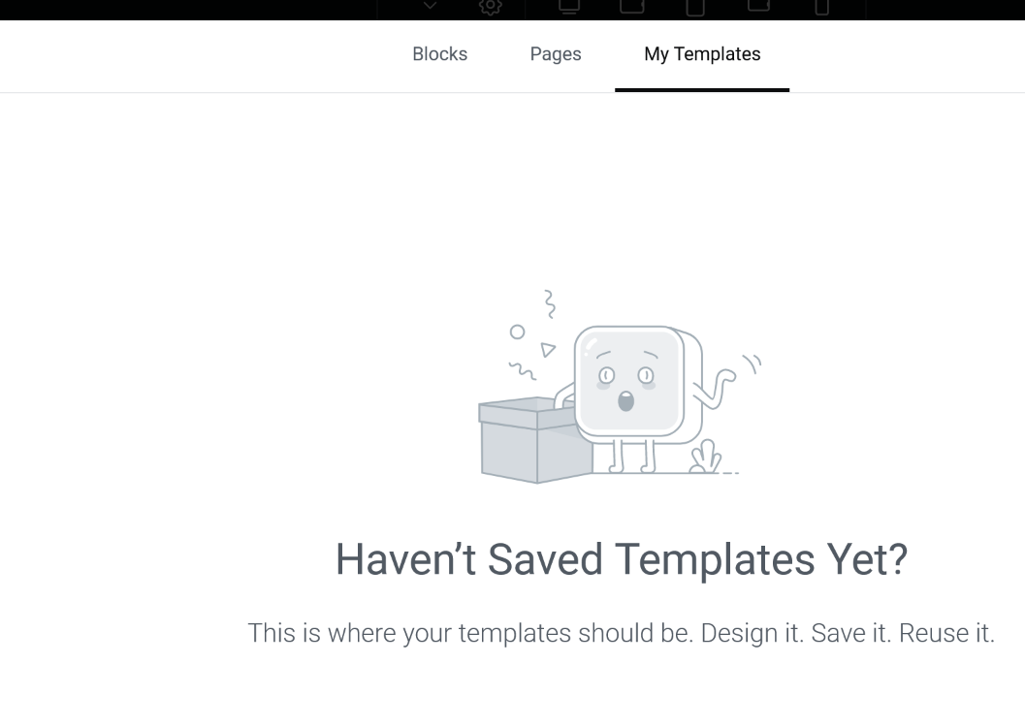Switch to the Blocks tab
This screenshot has width=1025, height=727.
tap(440, 54)
